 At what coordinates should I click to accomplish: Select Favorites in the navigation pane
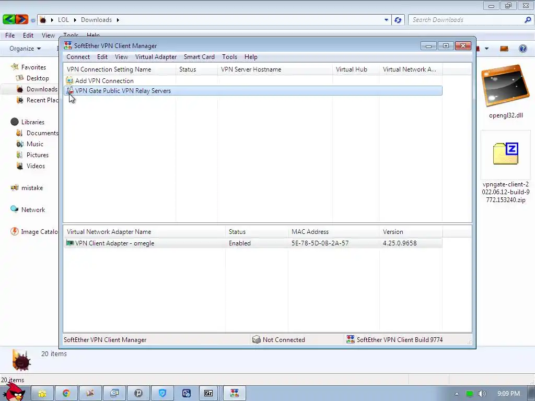pos(33,67)
